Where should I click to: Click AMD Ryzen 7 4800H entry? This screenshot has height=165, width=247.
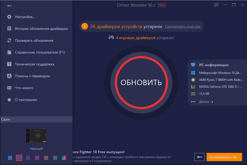(221, 80)
